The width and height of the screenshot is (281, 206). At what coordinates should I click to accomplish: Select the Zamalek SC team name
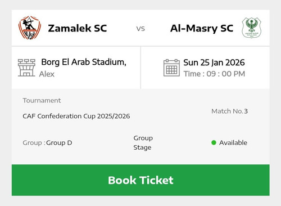point(78,28)
